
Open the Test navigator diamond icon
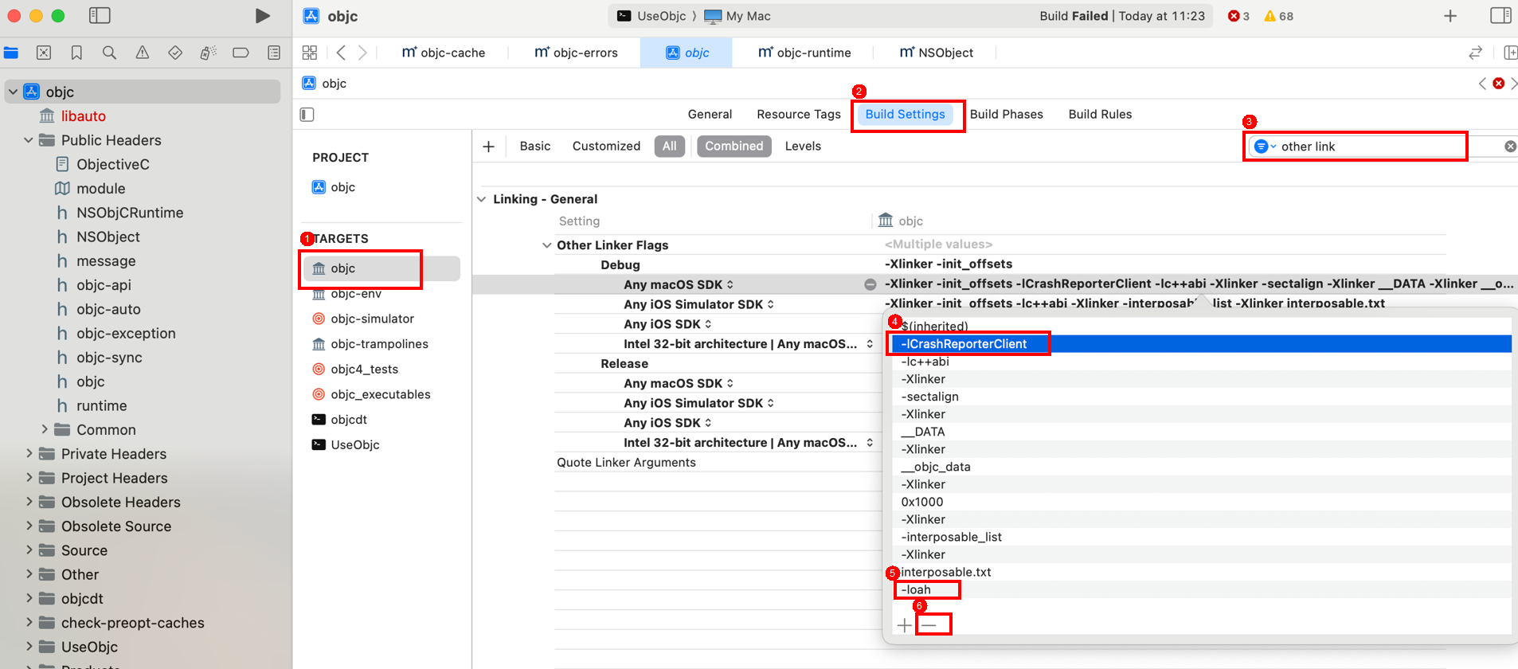175,53
